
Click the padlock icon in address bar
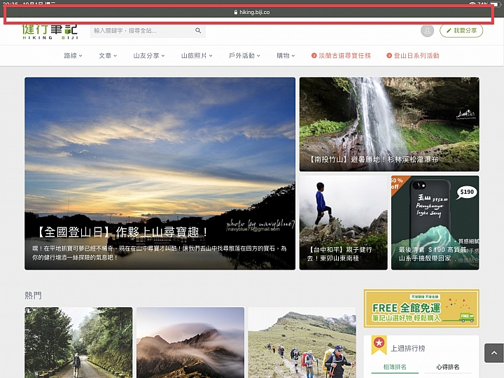click(236, 12)
